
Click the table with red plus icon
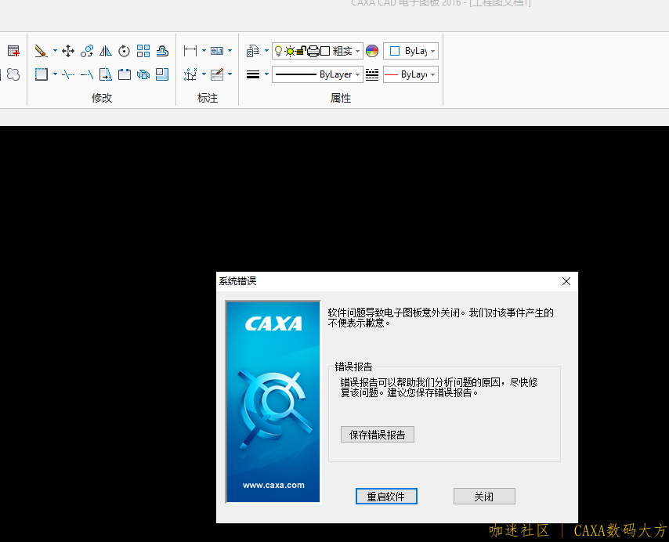pos(13,51)
